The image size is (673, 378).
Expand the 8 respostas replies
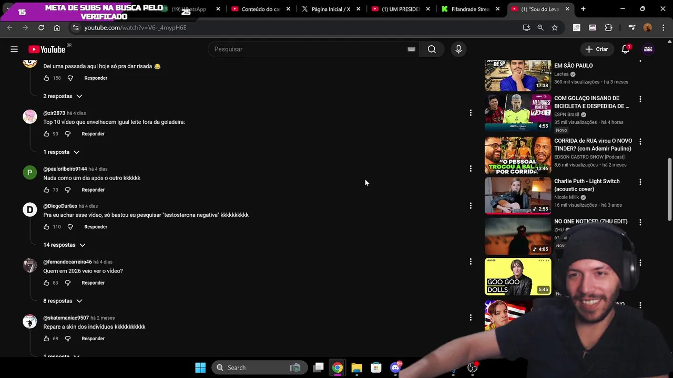tap(63, 301)
